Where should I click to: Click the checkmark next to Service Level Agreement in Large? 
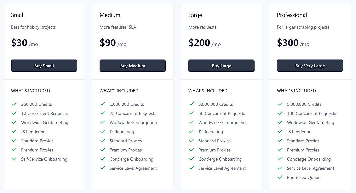point(192,168)
